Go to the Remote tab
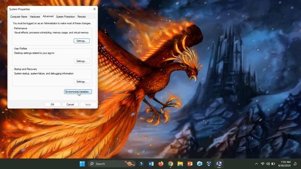Viewport: 301px width, 169px height. pyautogui.click(x=81, y=17)
